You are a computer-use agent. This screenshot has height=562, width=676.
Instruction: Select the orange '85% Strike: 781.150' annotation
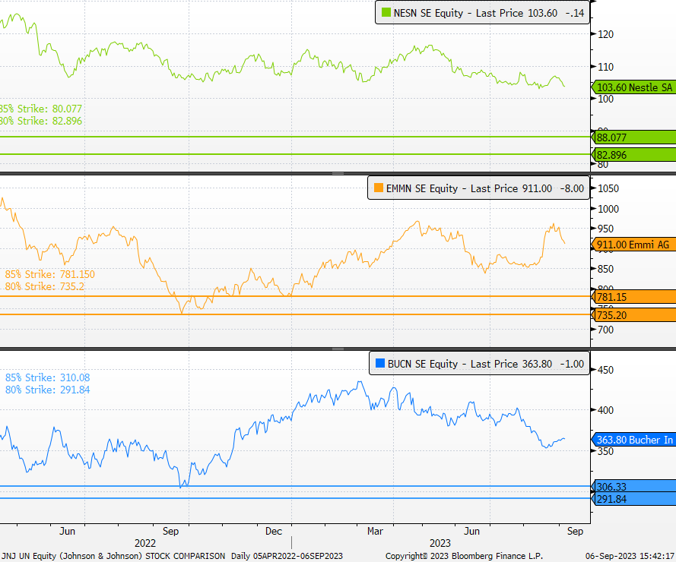50,274
